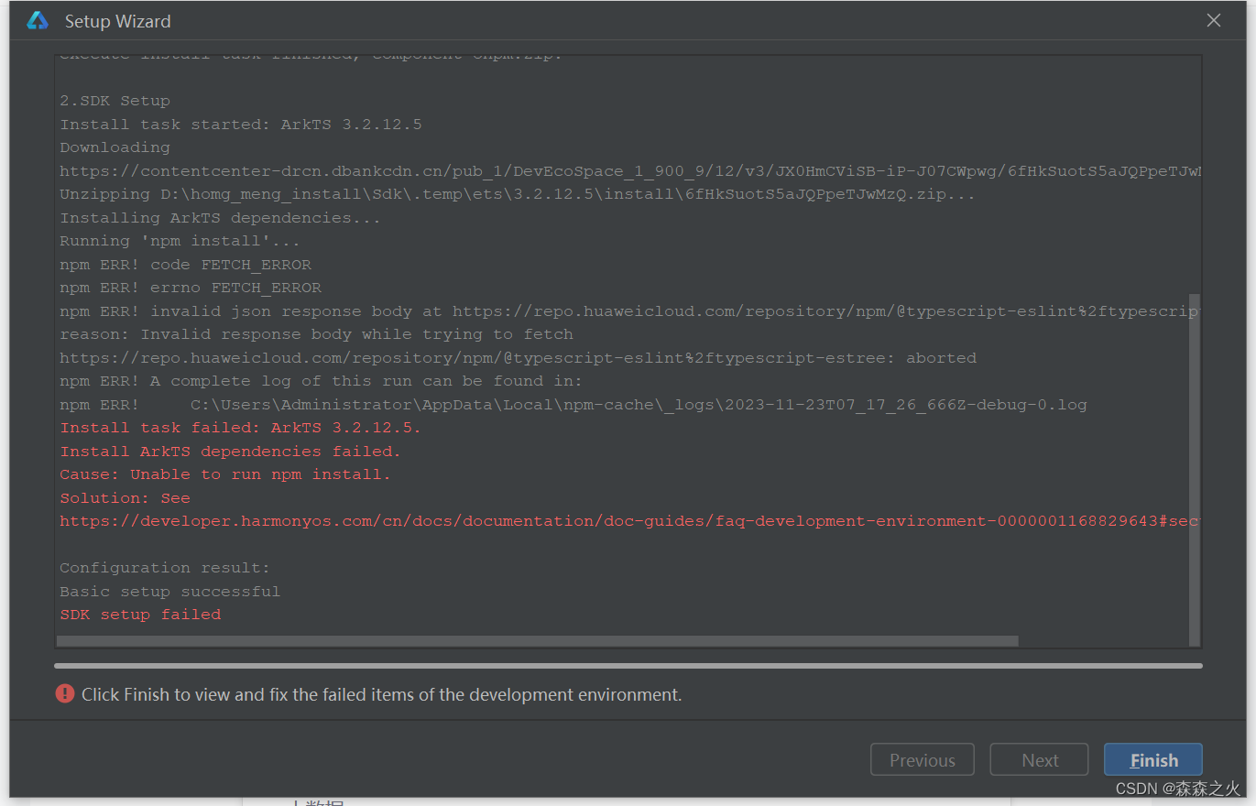Click the horizontal scrollbar of the log
The width and height of the screenshot is (1256, 806).
point(538,641)
